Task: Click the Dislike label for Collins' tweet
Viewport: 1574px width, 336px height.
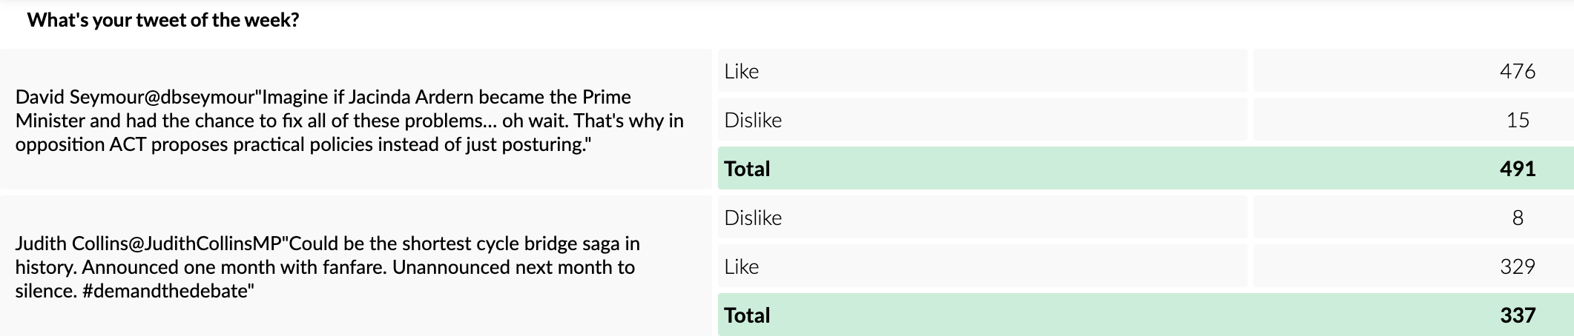Action: point(753,218)
